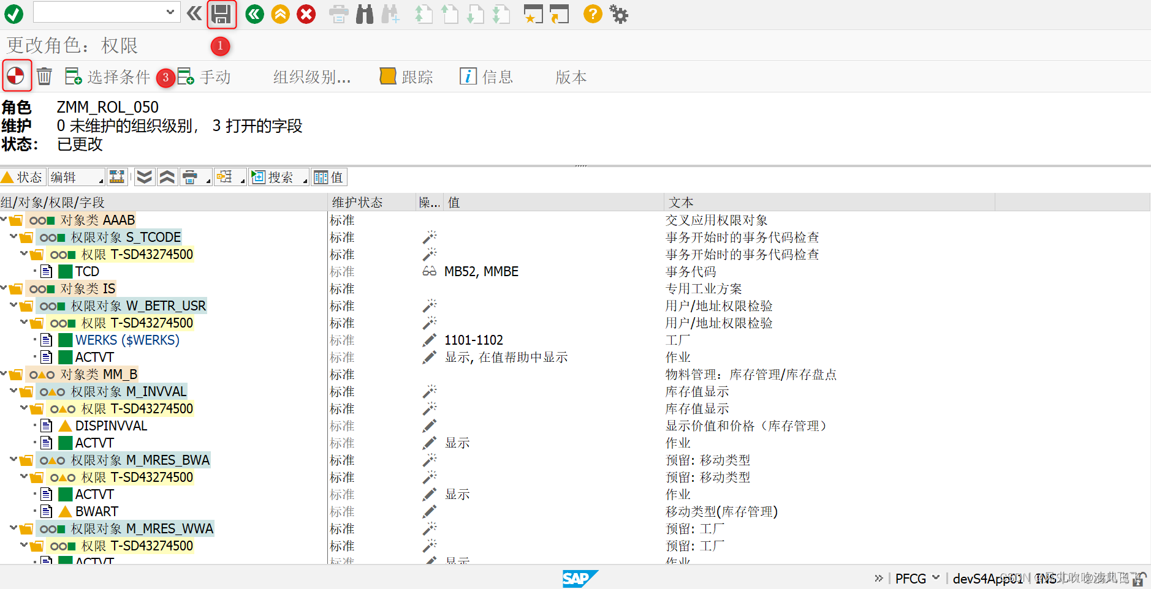Viewport: 1151px width, 589px height.
Task: Select the Generate profile icon (red pie)
Action: [17, 76]
